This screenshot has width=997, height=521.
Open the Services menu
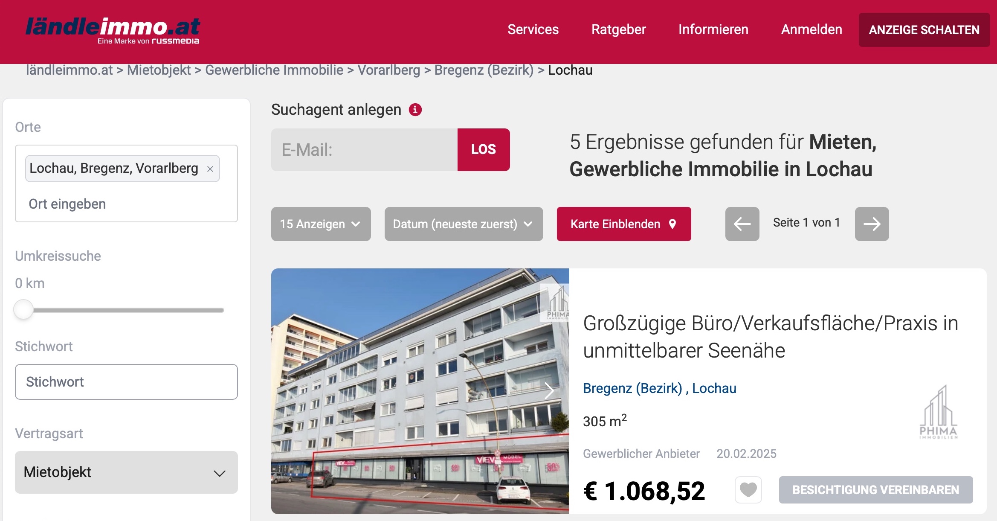[x=533, y=29]
